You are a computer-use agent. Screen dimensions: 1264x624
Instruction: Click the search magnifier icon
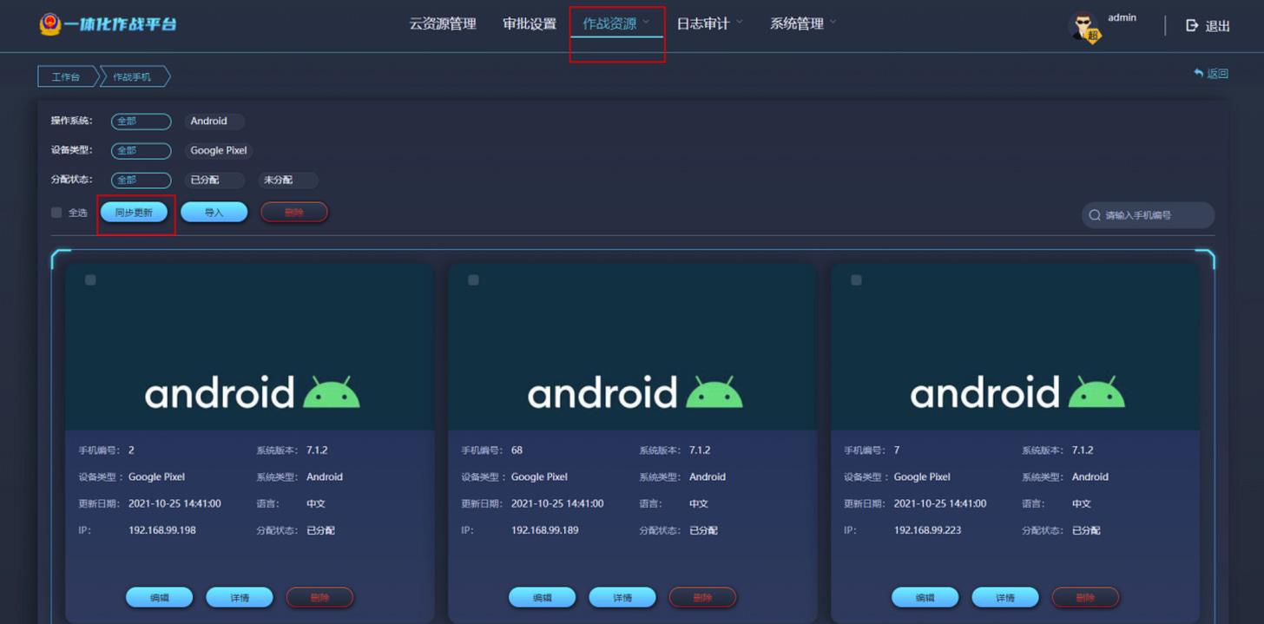(x=1094, y=215)
